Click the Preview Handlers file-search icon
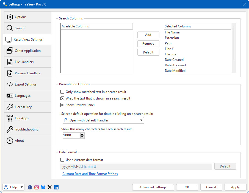The image size is (249, 193). click(x=10, y=73)
